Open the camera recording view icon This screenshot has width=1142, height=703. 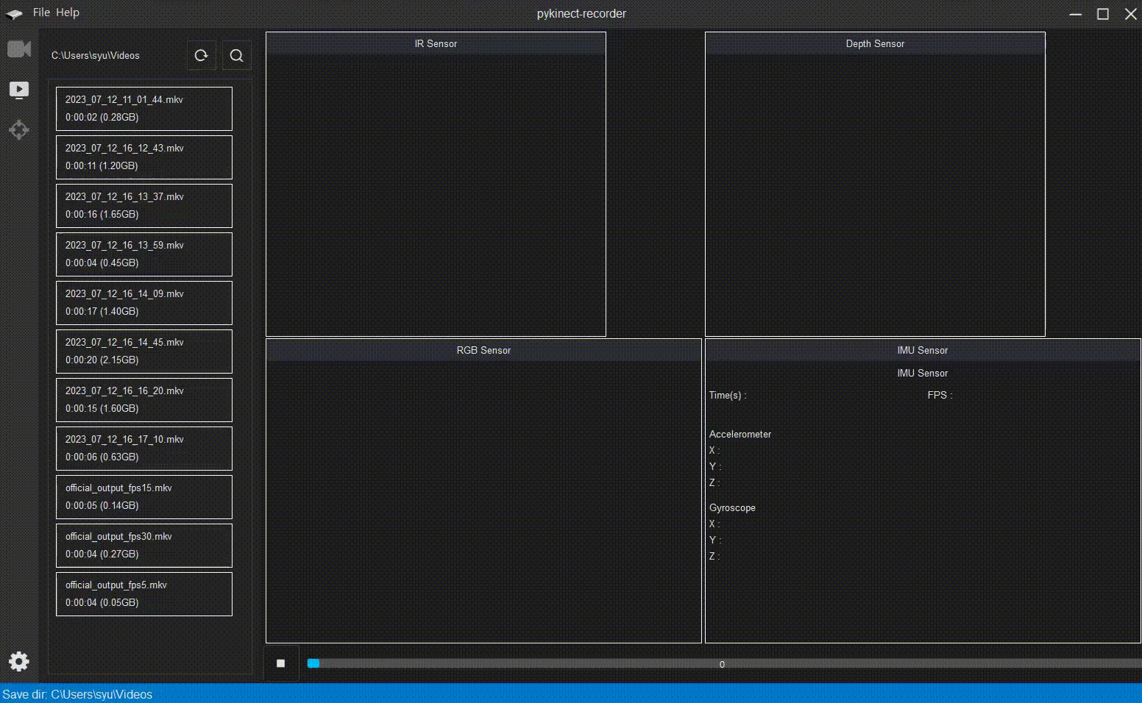click(19, 49)
